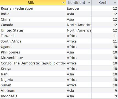Select the Philippines country cell
118x99 pixels.
click(33, 52)
